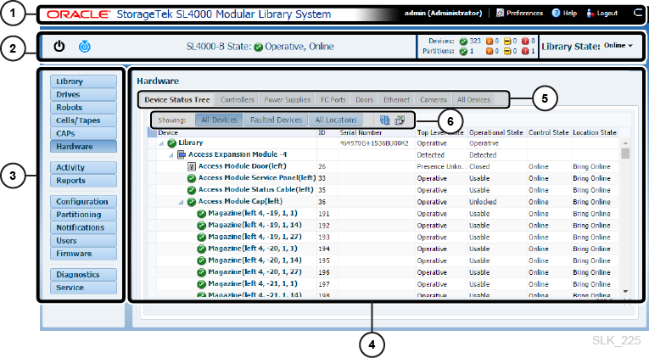Open the Configuration navigation button
This screenshot has height=358, width=649.
coord(83,202)
